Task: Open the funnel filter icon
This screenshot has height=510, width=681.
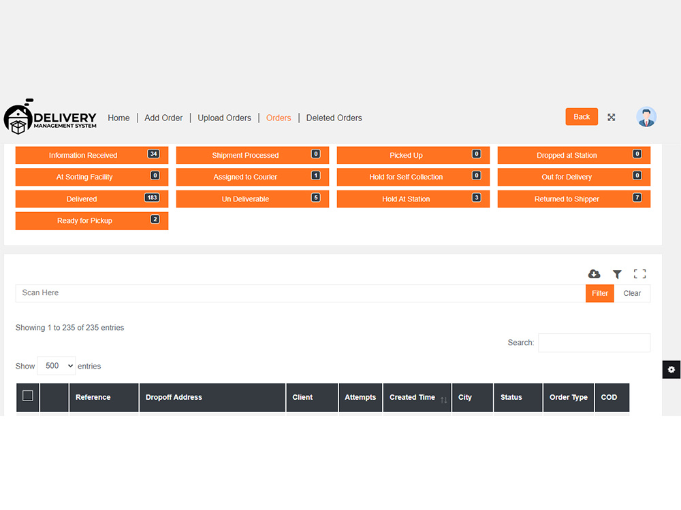Action: coord(617,274)
